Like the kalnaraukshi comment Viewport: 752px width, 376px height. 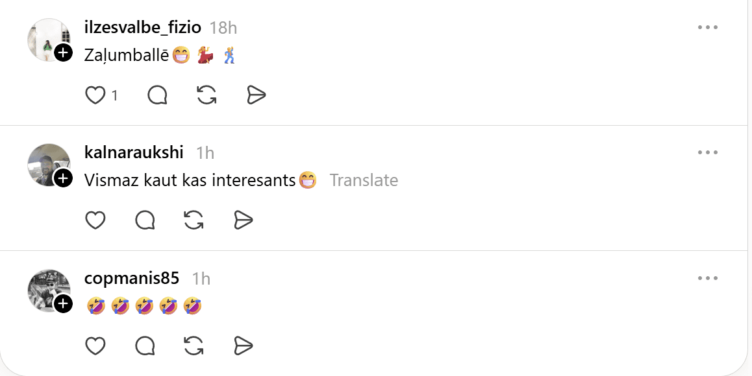[x=95, y=220]
